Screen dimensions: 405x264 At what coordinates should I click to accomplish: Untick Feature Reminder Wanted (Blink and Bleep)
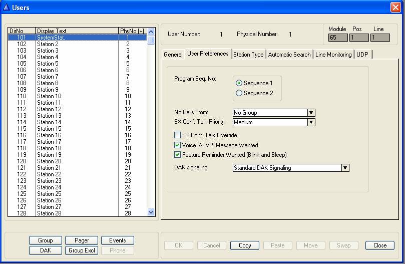pyautogui.click(x=177, y=155)
